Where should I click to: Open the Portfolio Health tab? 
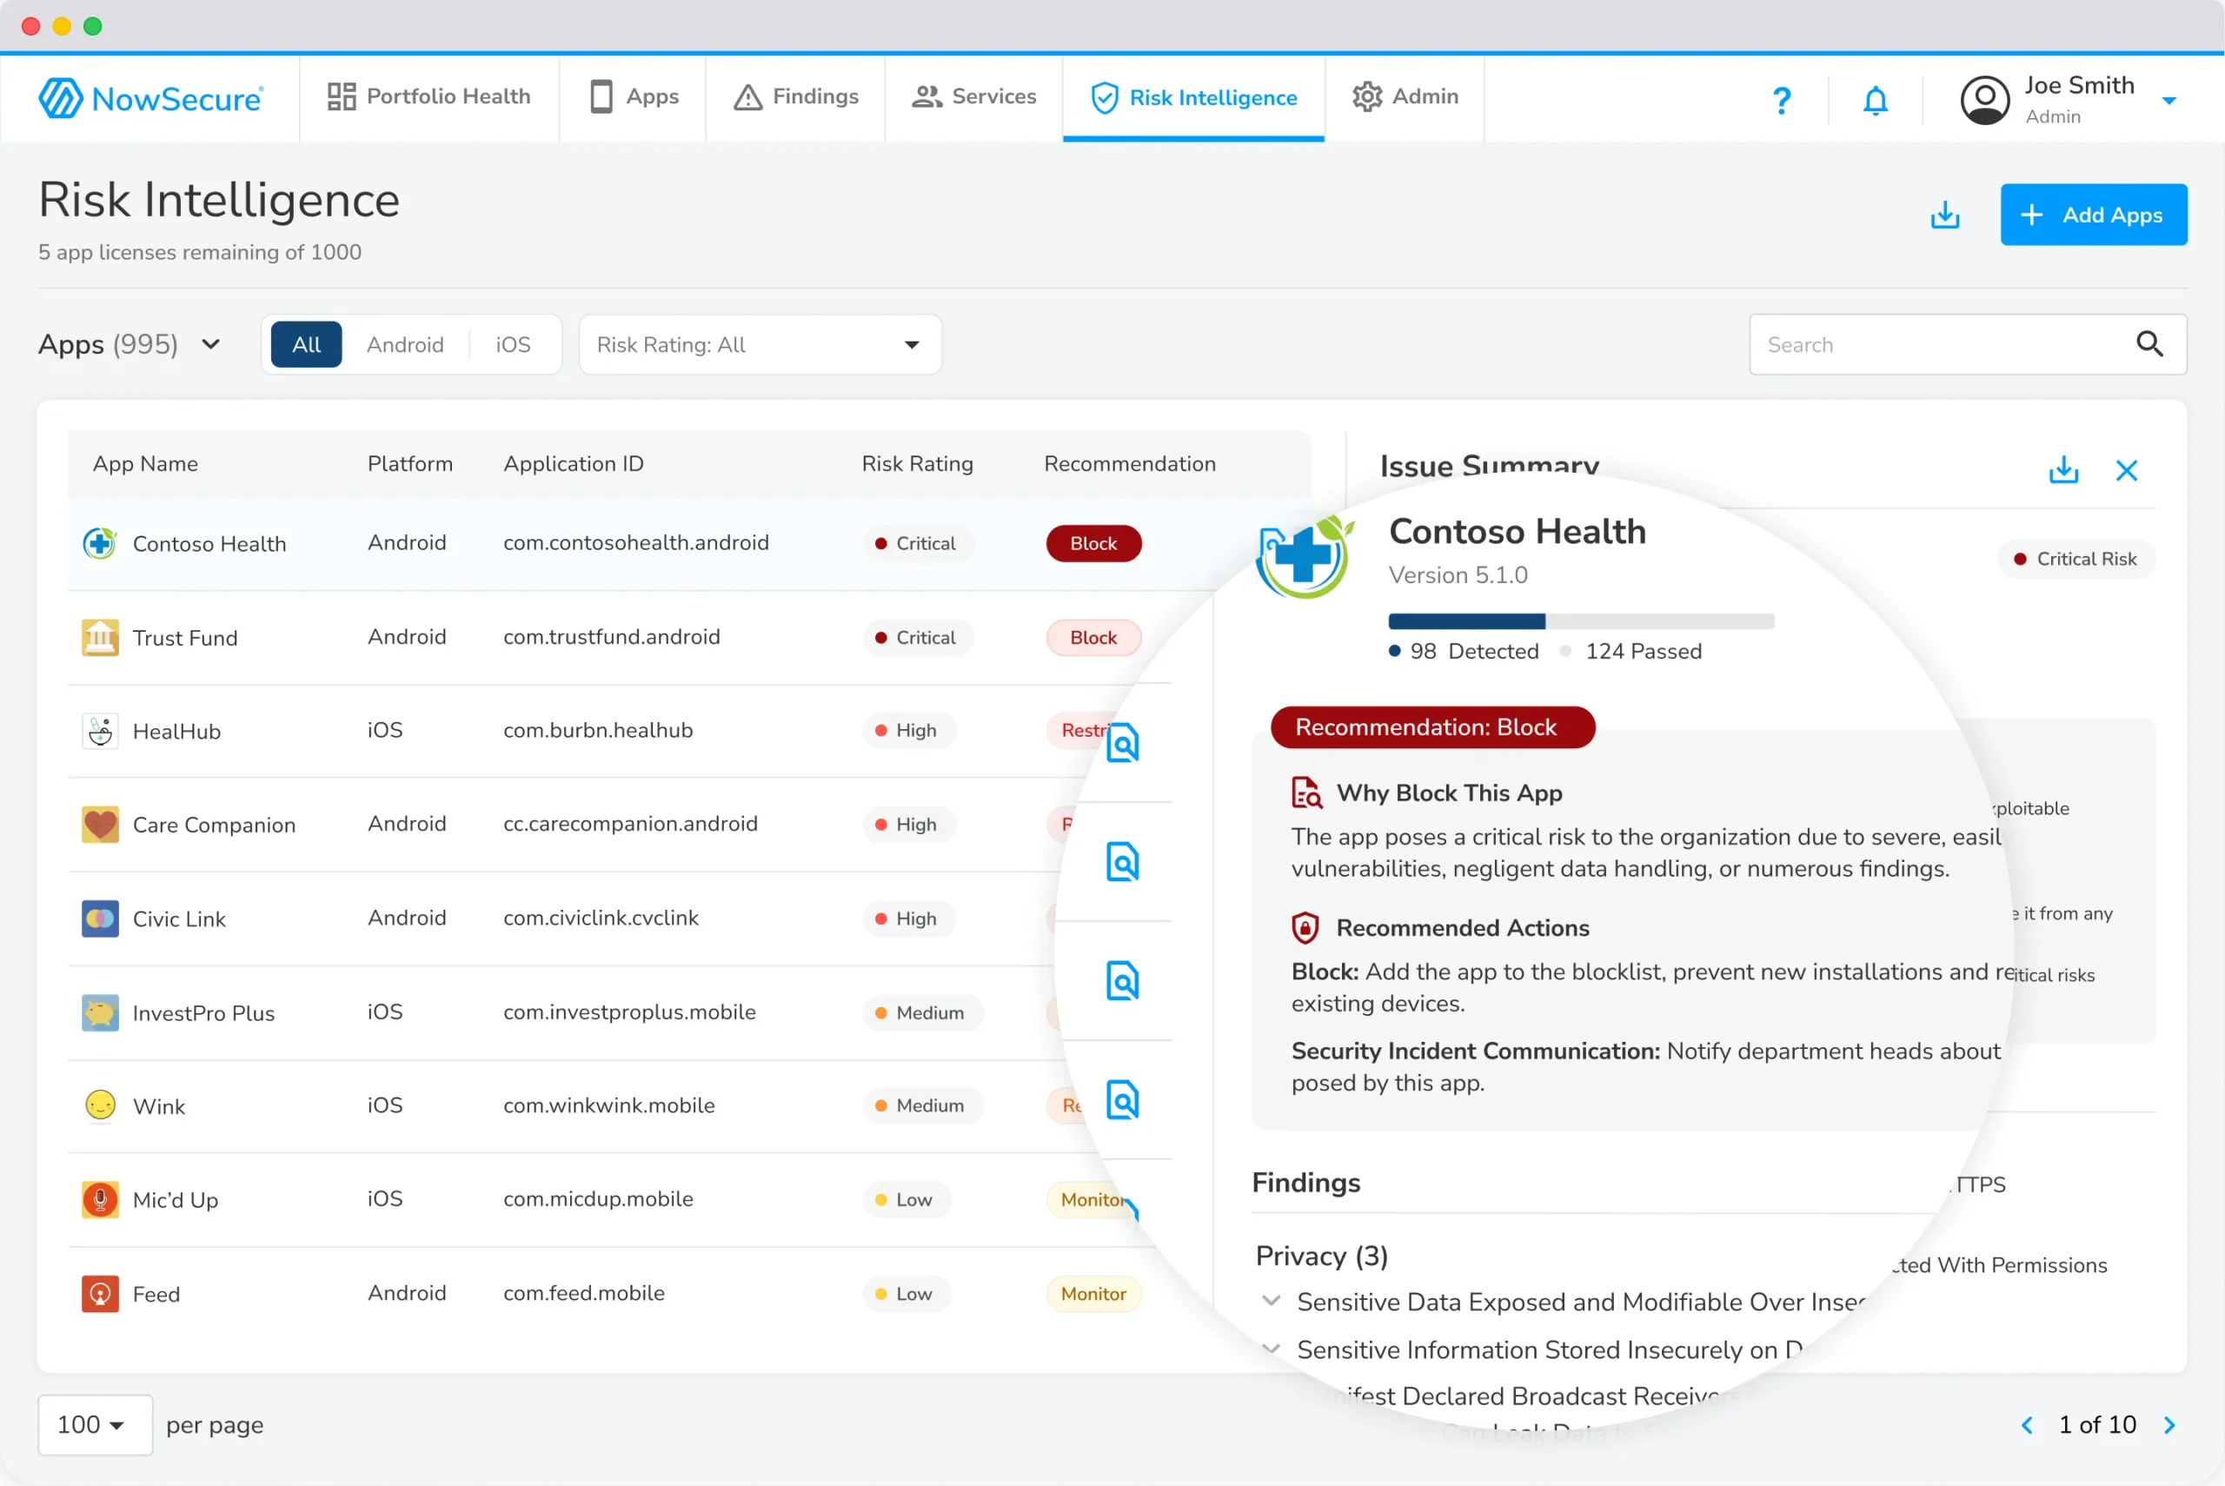pyautogui.click(x=428, y=96)
